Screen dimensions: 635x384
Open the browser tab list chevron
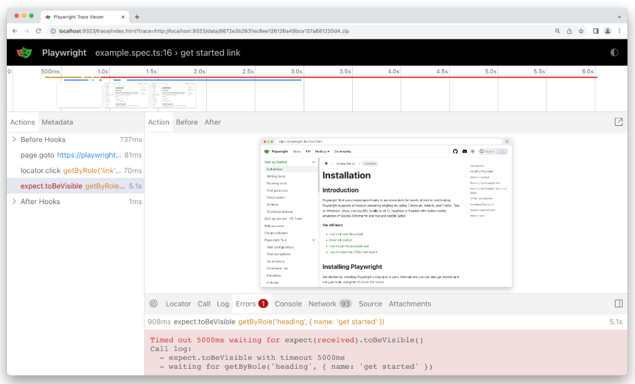[x=618, y=16]
